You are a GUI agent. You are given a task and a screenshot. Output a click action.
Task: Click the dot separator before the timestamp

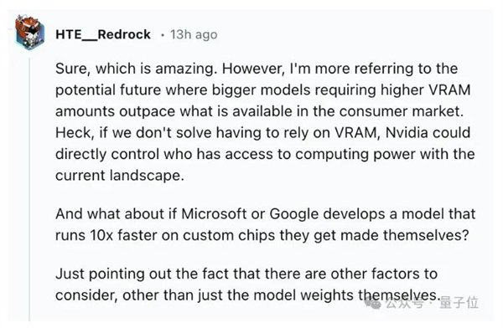click(x=163, y=35)
